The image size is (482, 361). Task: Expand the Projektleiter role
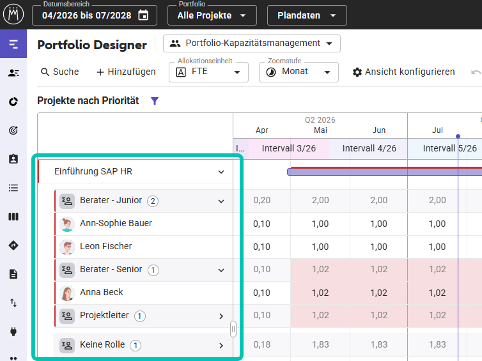221,316
